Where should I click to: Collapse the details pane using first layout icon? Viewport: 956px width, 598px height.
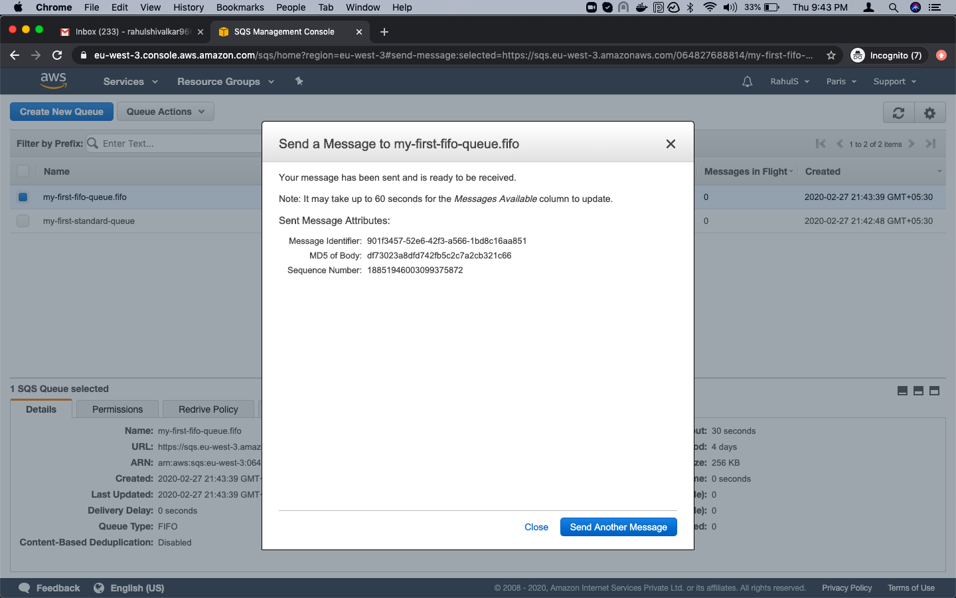coord(902,391)
